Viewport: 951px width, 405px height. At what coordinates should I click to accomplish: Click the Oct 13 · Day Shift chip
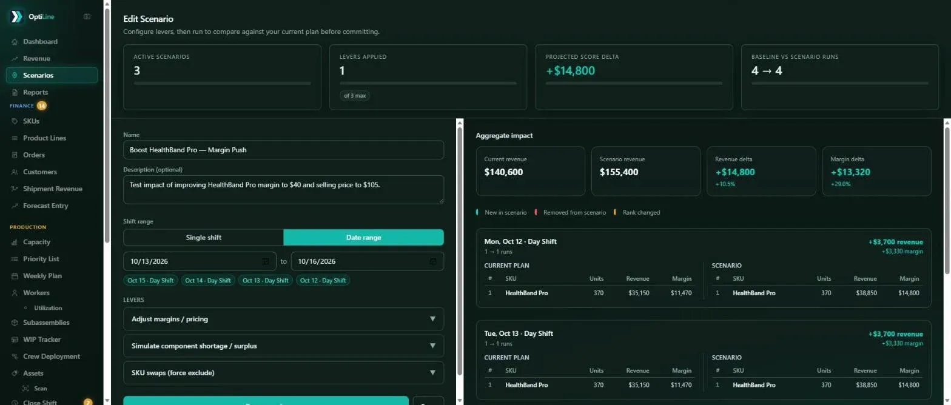click(266, 281)
